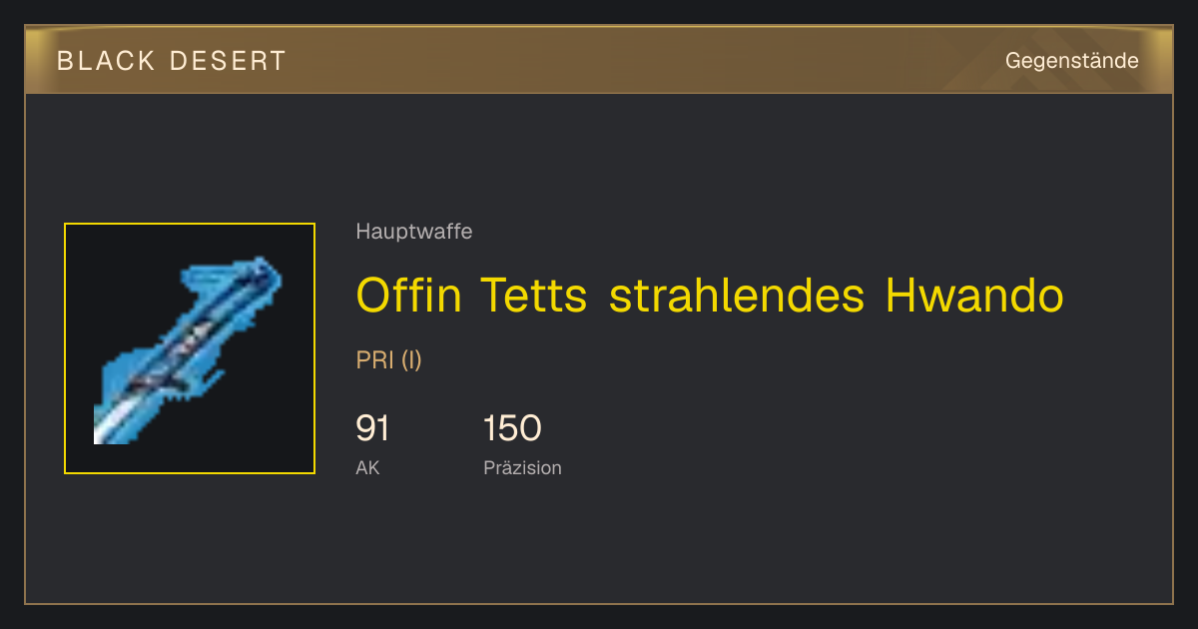Click the word DESERT in header
This screenshot has height=629, width=1198.
click(228, 61)
